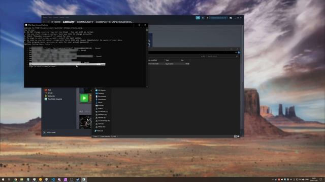
Task: Open Music in File Explorer sidebar
Action: (x=100, y=102)
